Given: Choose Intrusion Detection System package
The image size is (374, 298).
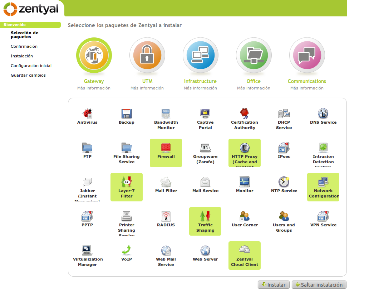Looking at the screenshot, I should (x=323, y=153).
